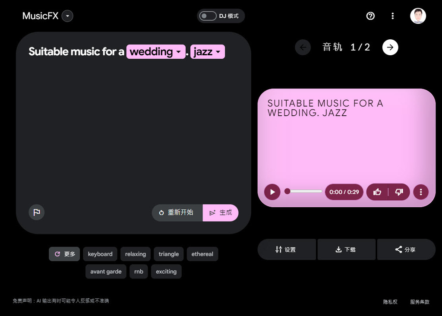Click 生成 to generate music
The height and width of the screenshot is (316, 442).
point(221,212)
